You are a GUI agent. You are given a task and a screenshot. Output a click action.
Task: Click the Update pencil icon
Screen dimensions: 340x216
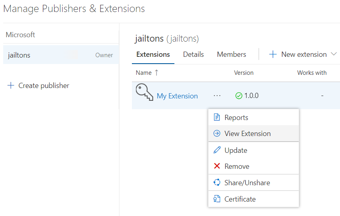[x=217, y=150]
